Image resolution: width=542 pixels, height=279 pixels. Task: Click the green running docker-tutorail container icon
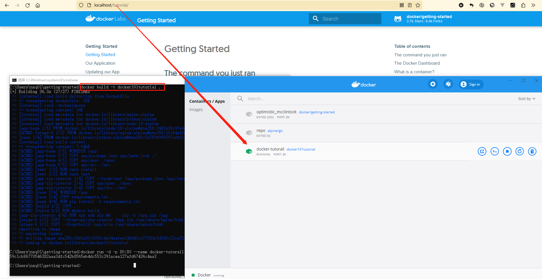point(249,151)
